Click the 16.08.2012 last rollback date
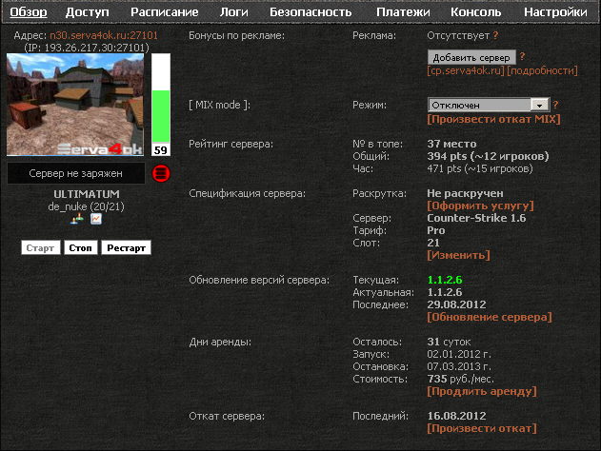The width and height of the screenshot is (601, 451). pyautogui.click(x=456, y=416)
